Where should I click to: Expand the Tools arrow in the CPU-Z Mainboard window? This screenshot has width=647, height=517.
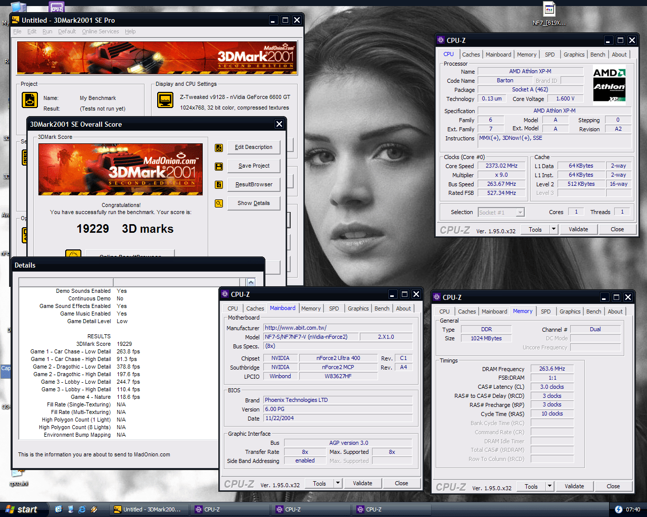click(338, 483)
